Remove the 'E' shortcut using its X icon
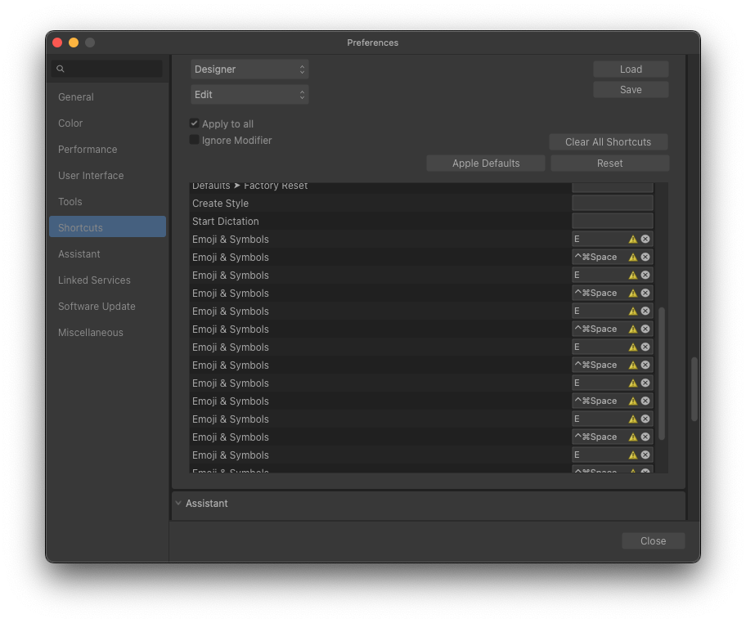746x623 pixels. 645,239
